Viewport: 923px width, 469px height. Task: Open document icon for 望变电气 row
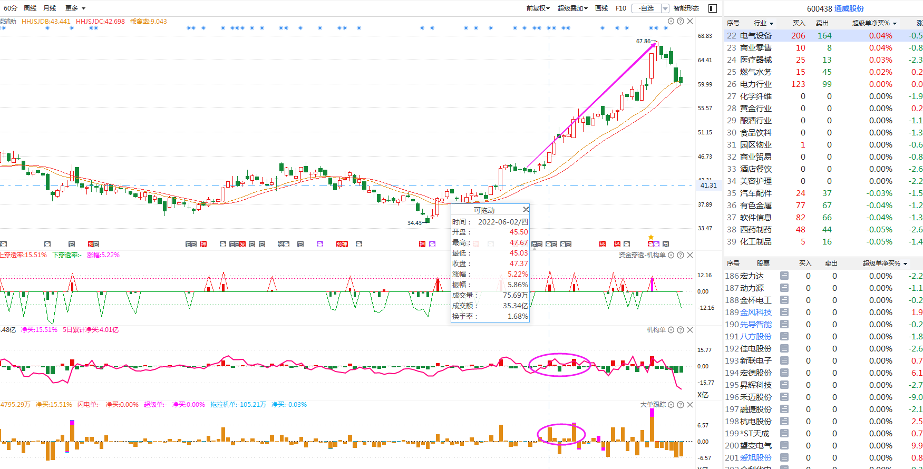784,445
